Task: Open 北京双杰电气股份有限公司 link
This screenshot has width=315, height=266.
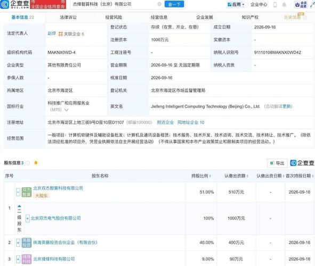Action: tap(55, 218)
